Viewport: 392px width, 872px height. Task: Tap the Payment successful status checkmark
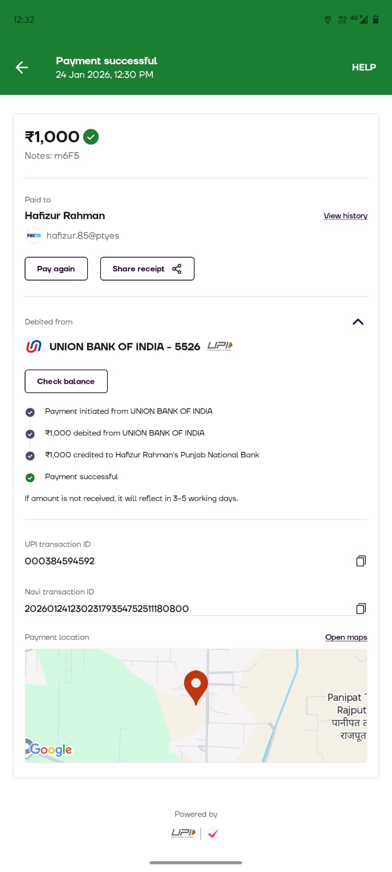pyautogui.click(x=30, y=477)
